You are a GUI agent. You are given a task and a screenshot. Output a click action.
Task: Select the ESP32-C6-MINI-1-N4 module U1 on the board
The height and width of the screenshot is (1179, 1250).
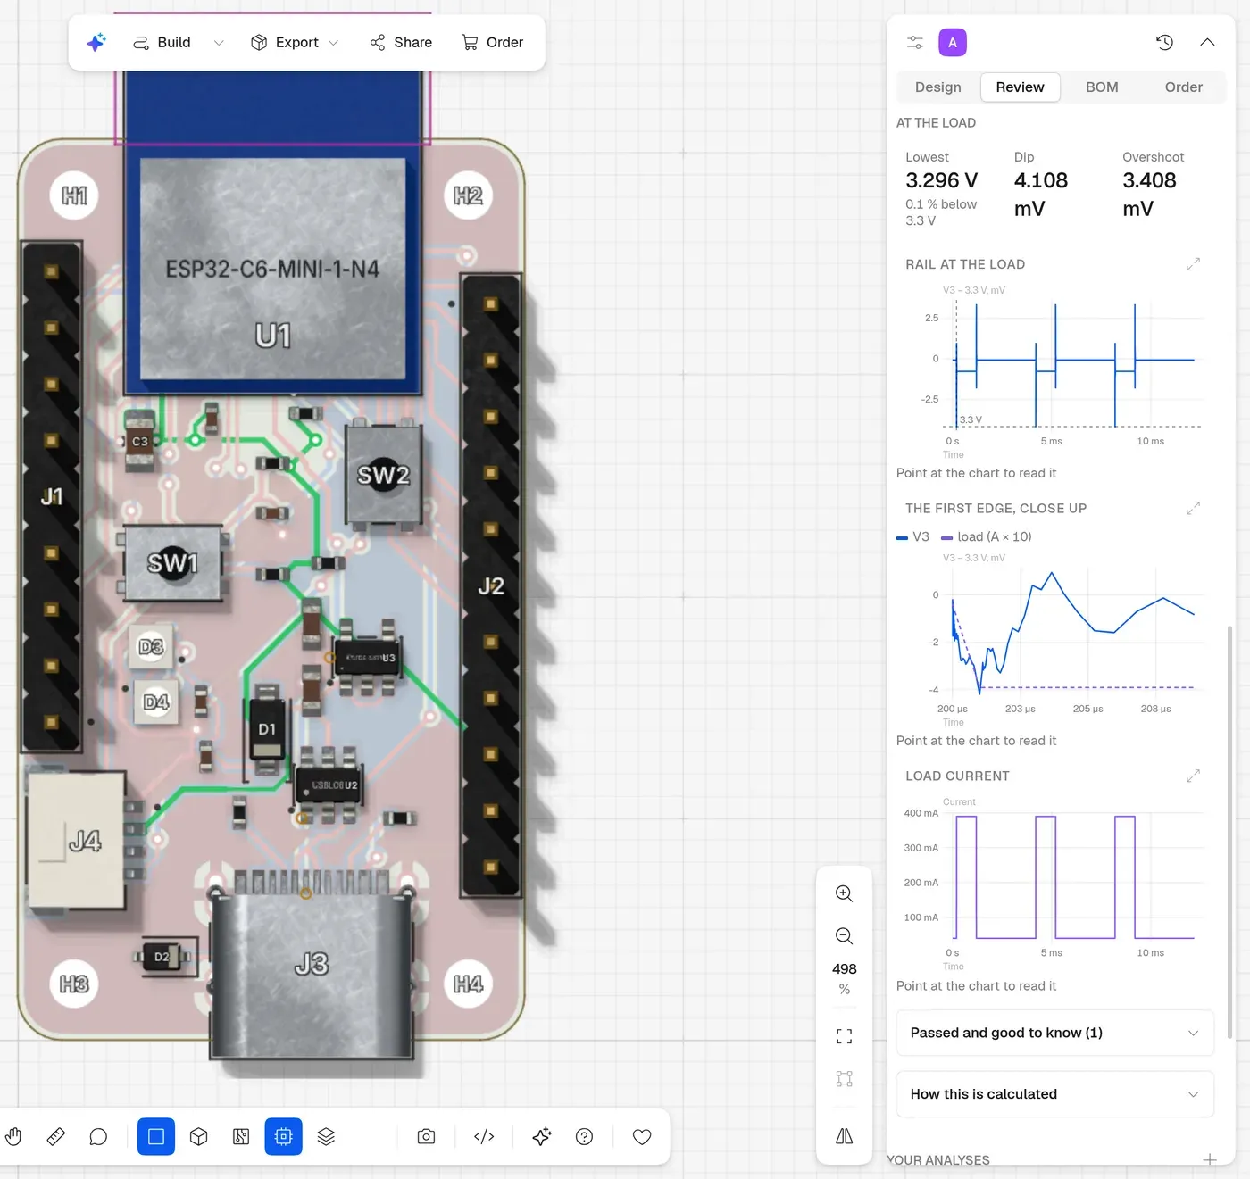click(x=272, y=268)
